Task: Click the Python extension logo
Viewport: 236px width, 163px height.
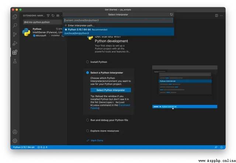Action: [x=26, y=32]
